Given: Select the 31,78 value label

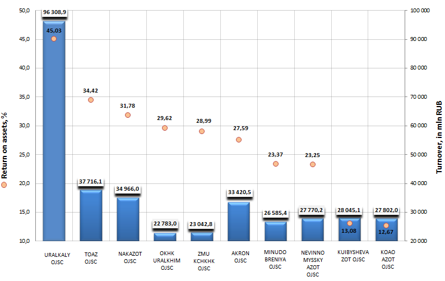Looking at the screenshot, I should [x=127, y=105].
